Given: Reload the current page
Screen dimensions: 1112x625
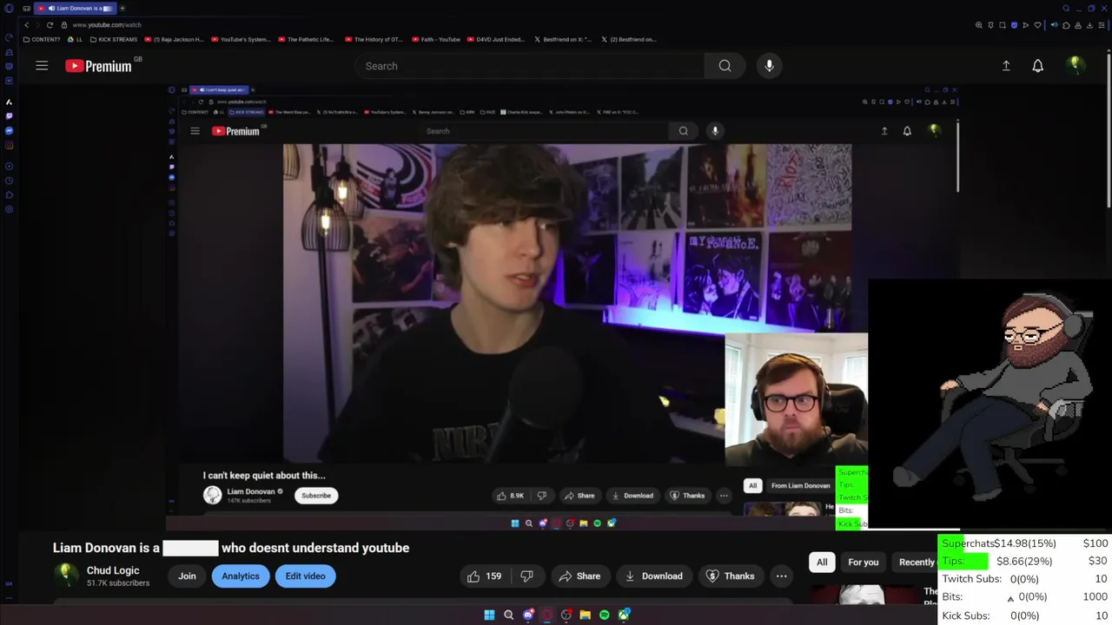Looking at the screenshot, I should point(50,24).
